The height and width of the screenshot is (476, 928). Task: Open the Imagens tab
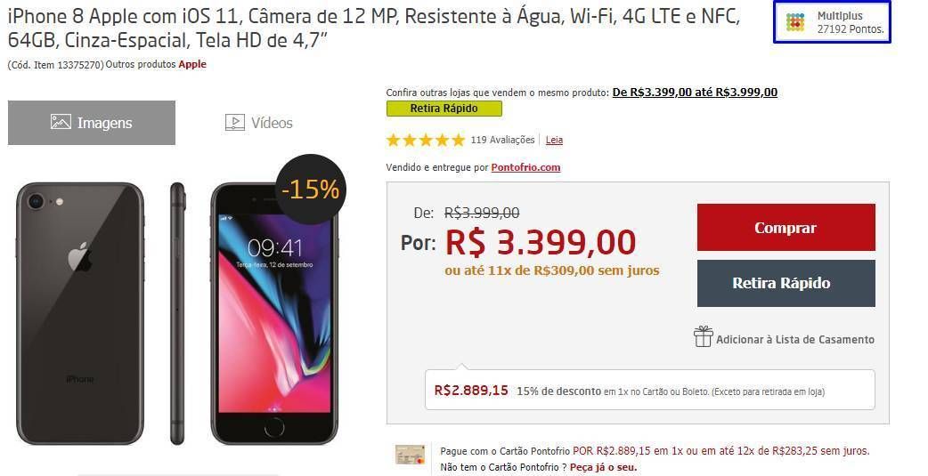tap(92, 123)
